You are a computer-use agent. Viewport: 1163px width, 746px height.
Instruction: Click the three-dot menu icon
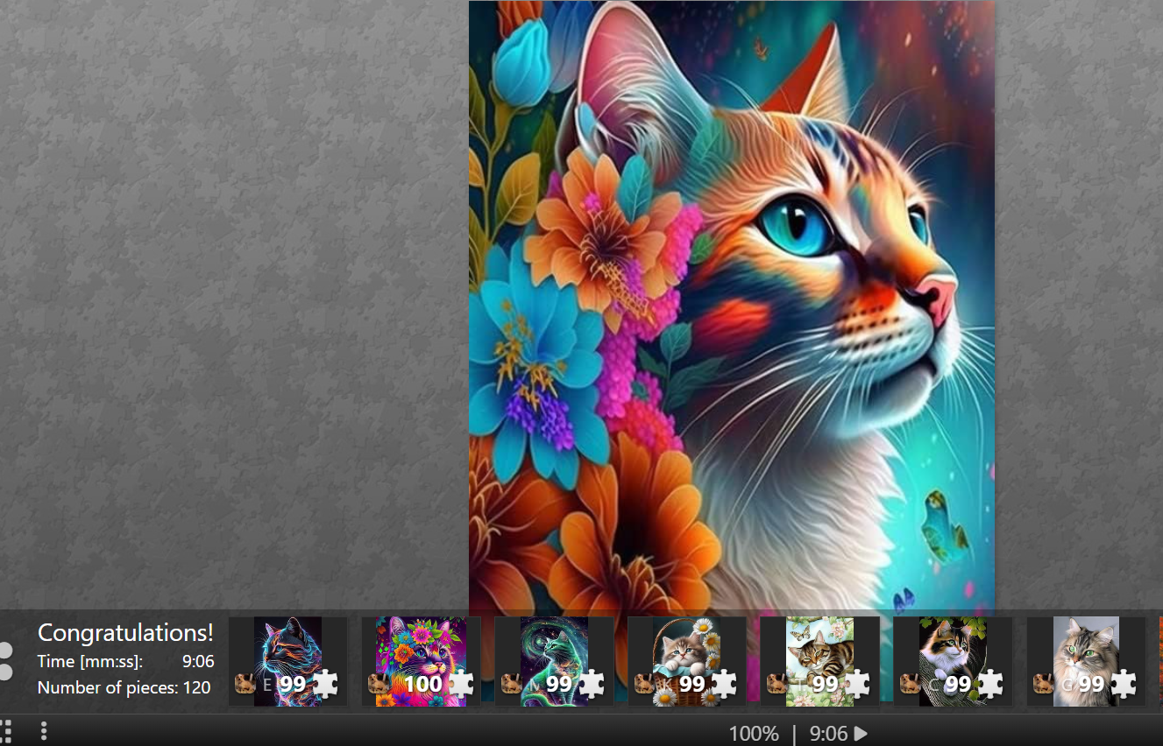click(x=44, y=731)
